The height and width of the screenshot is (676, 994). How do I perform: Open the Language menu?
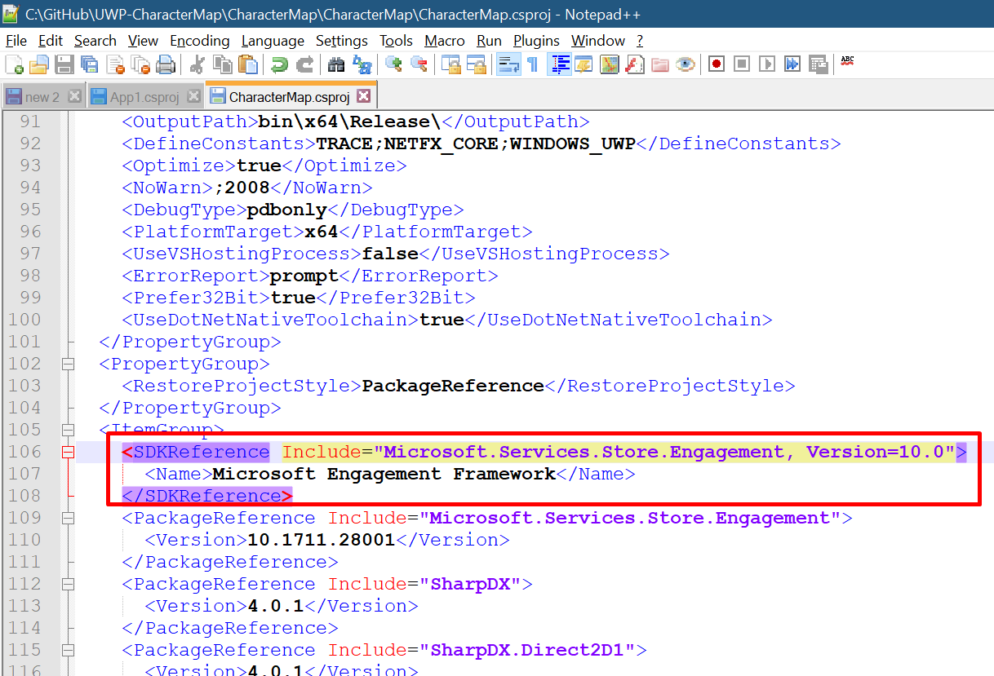coord(273,41)
